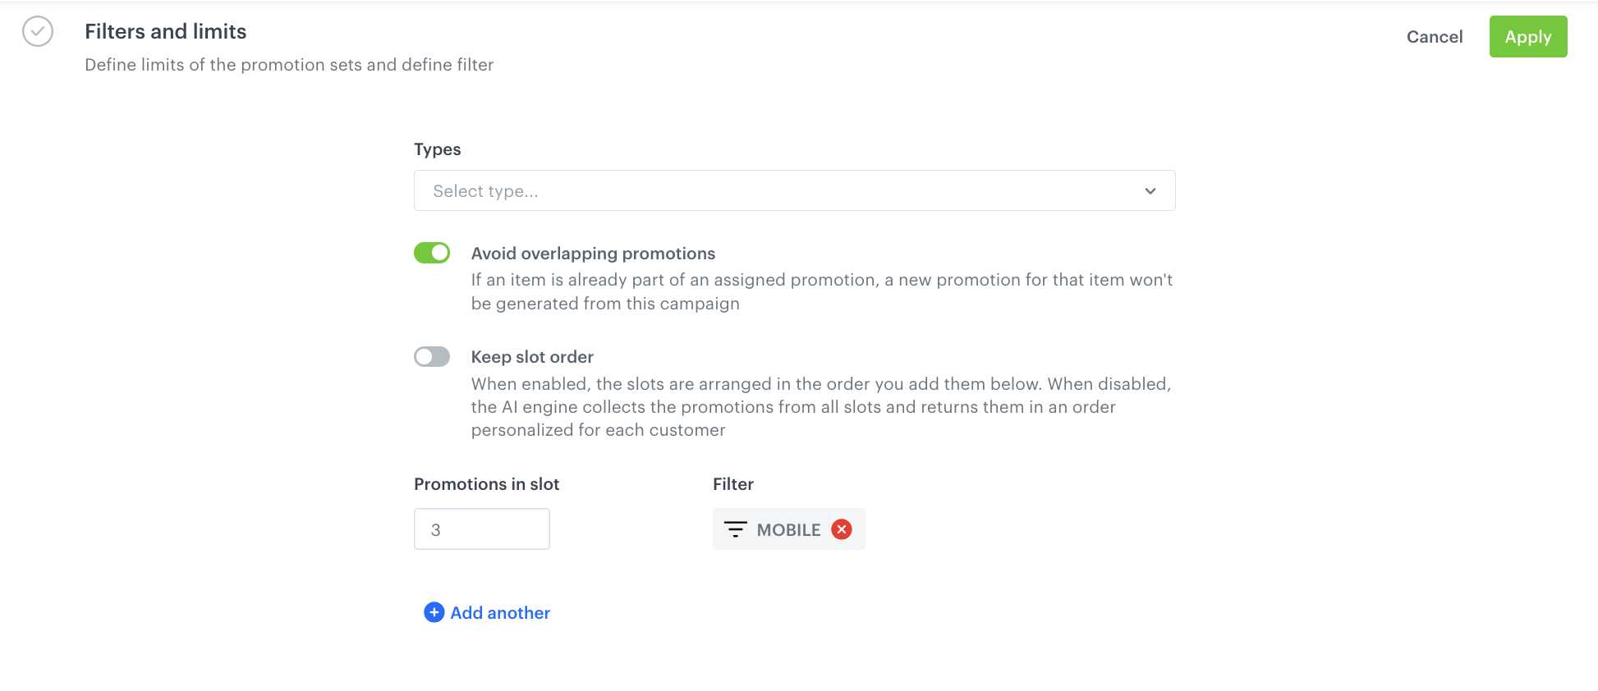
Task: Disable Avoid overlapping promotions switch
Action: [x=432, y=253]
